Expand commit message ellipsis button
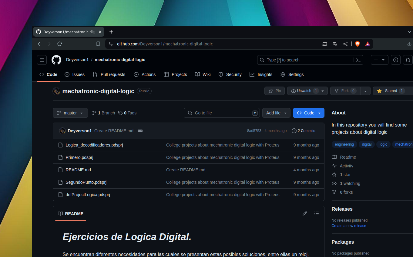413x257 pixels. [x=140, y=131]
